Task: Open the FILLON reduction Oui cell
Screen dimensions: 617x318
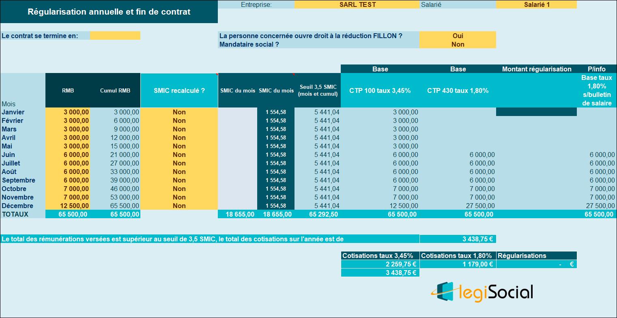Action: [458, 36]
